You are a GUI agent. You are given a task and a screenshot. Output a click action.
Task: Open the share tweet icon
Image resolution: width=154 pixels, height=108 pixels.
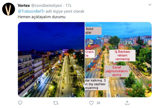click(127, 103)
